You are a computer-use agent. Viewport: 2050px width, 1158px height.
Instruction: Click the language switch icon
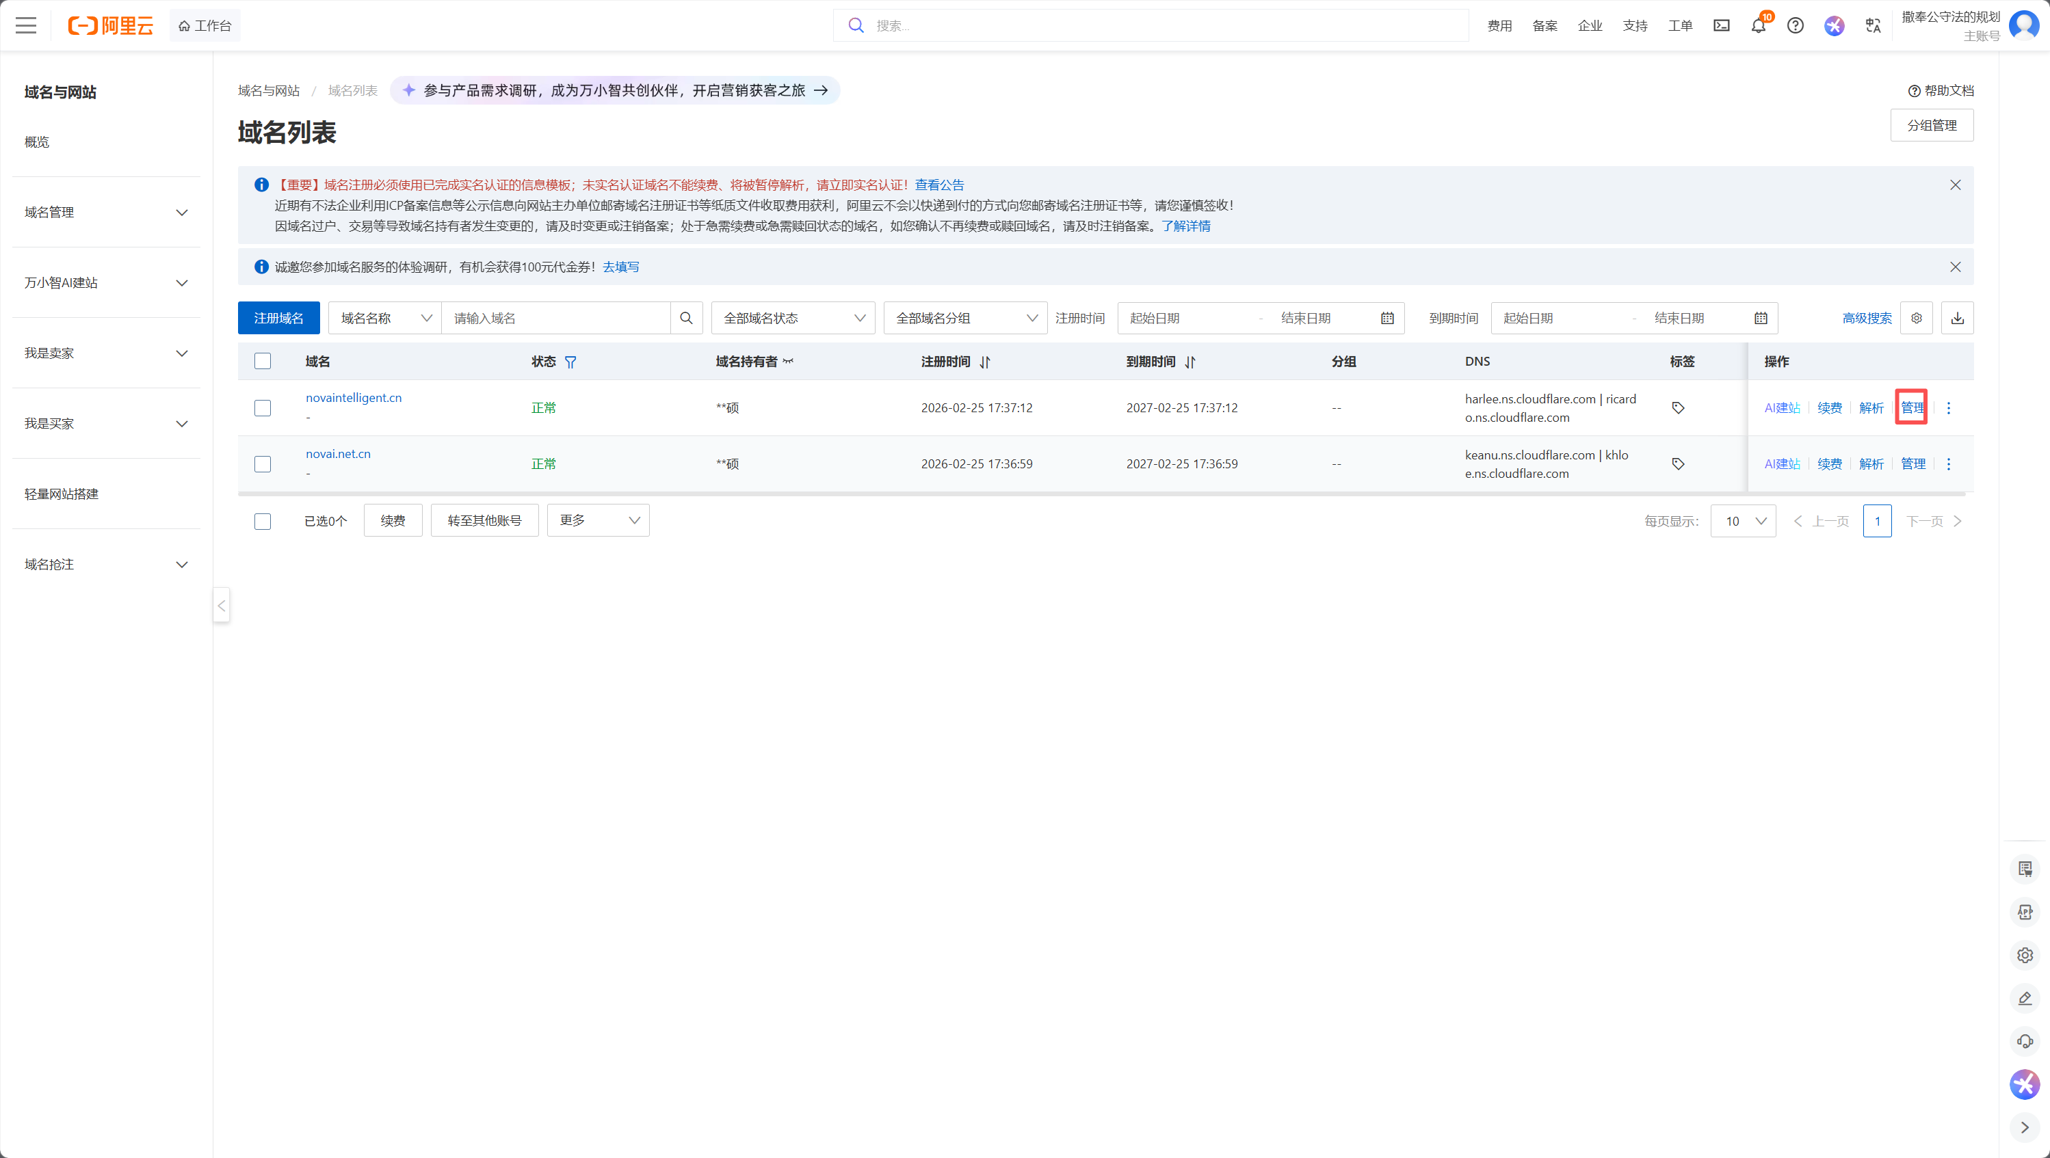click(x=1873, y=26)
